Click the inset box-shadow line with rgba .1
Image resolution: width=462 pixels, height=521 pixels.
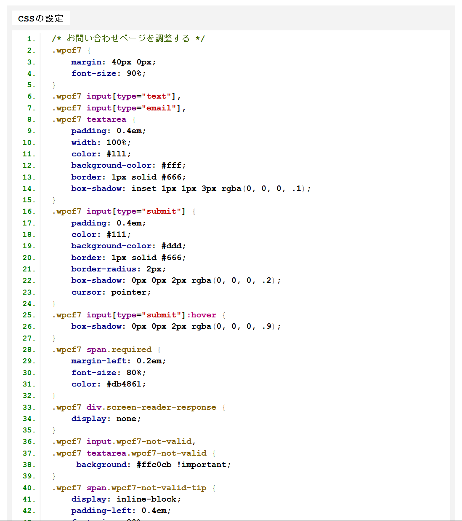[191, 189]
